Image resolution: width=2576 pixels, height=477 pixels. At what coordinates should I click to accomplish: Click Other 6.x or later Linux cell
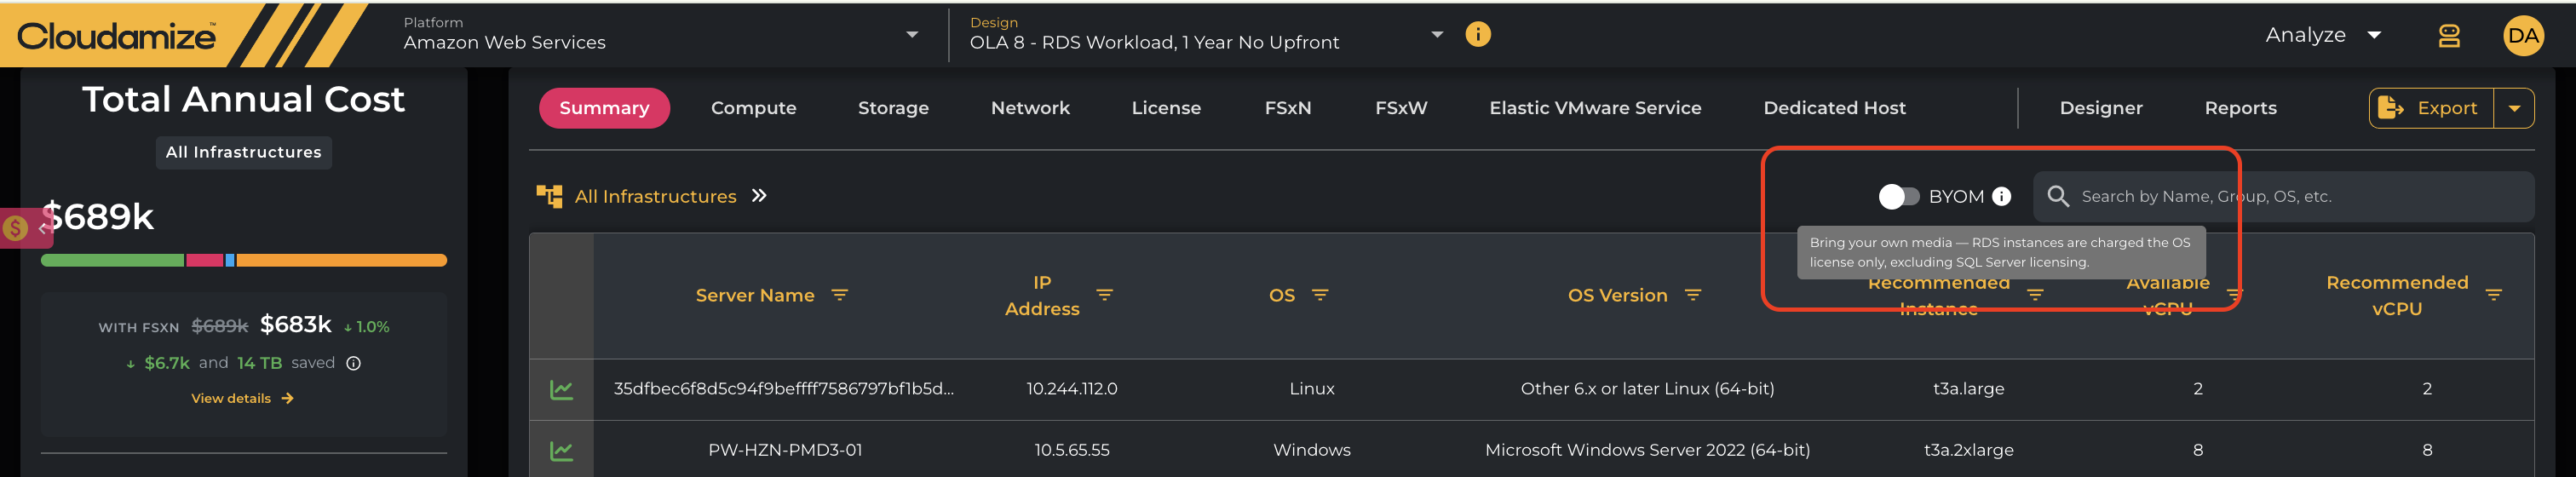[x=1647, y=388]
